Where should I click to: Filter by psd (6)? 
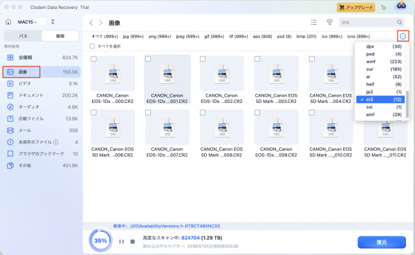coord(284,37)
